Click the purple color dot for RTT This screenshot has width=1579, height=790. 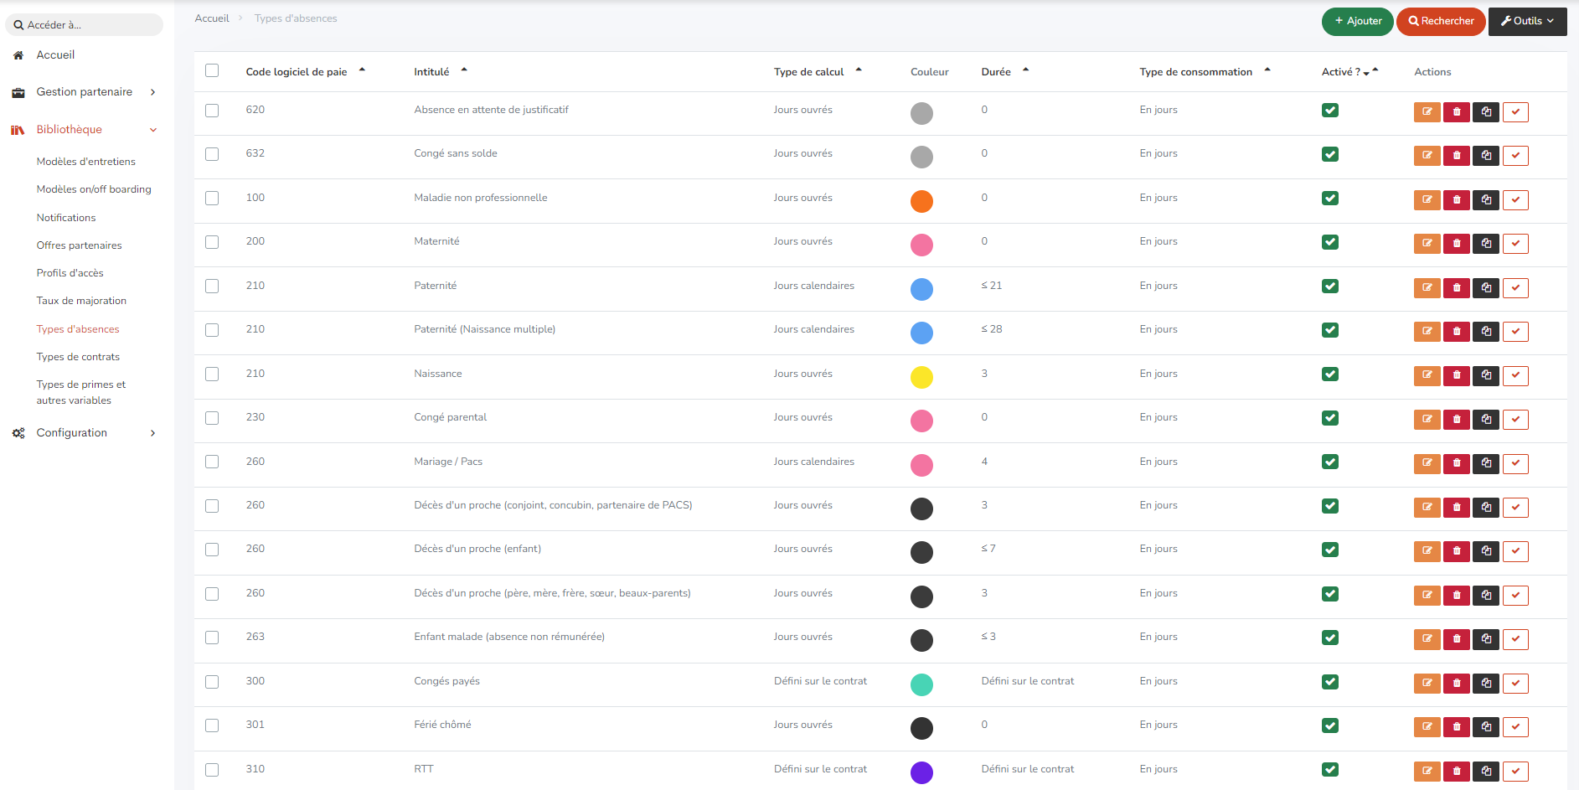921,772
